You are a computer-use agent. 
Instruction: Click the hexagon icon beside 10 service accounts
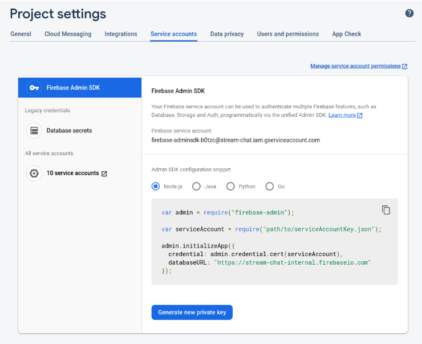point(34,173)
